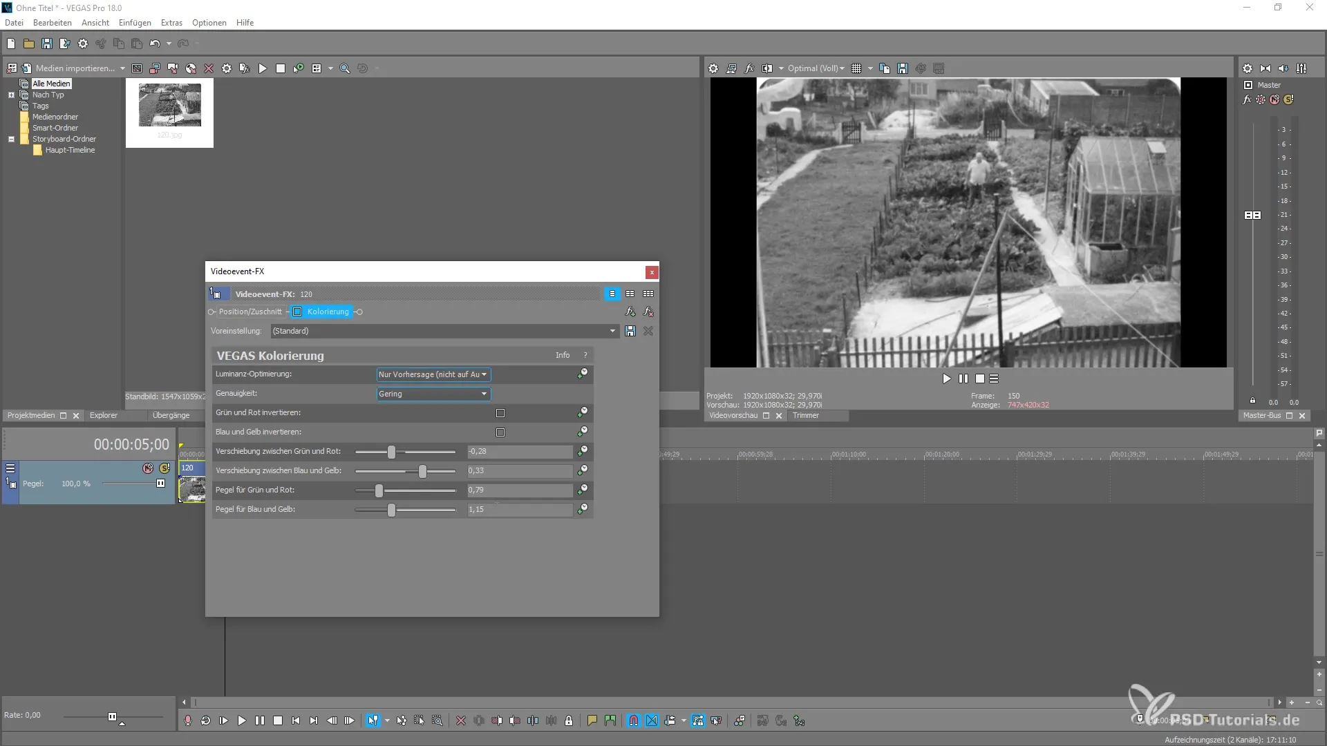Image resolution: width=1327 pixels, height=746 pixels.
Task: Click the Master FX icon
Action: pyautogui.click(x=1247, y=99)
